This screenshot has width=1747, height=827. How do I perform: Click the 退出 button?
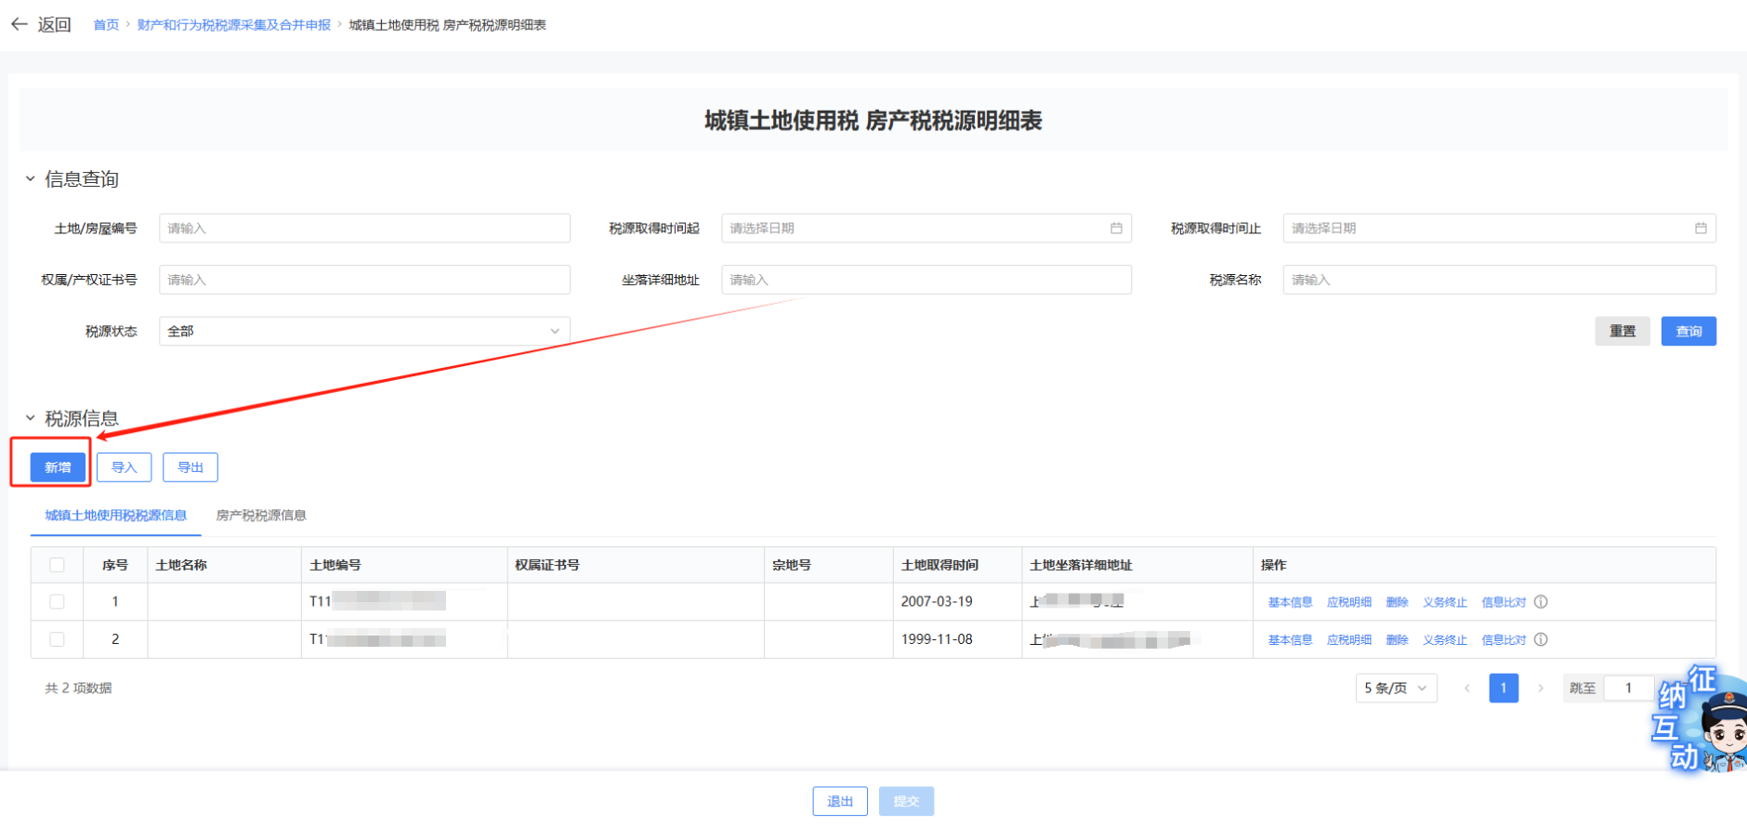click(x=840, y=801)
